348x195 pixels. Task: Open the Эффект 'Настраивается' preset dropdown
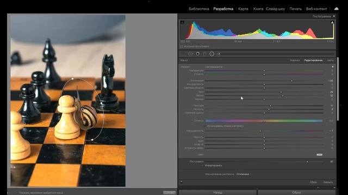pyautogui.click(x=215, y=67)
